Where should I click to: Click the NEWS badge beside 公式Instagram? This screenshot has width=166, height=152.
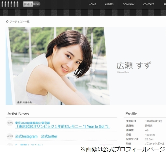point(10,136)
